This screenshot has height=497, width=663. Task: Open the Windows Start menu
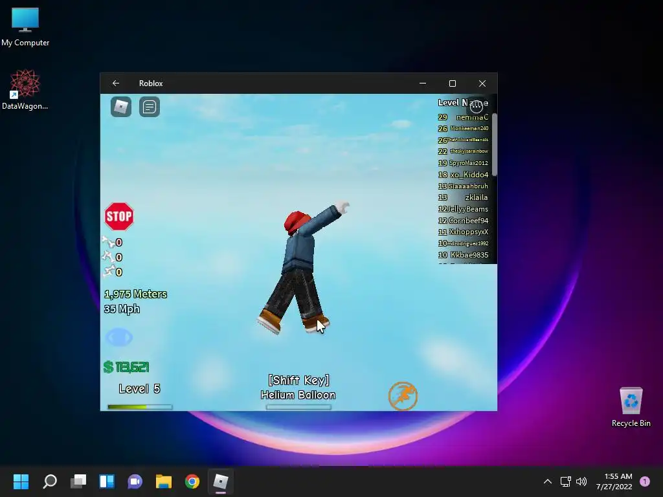click(x=21, y=481)
